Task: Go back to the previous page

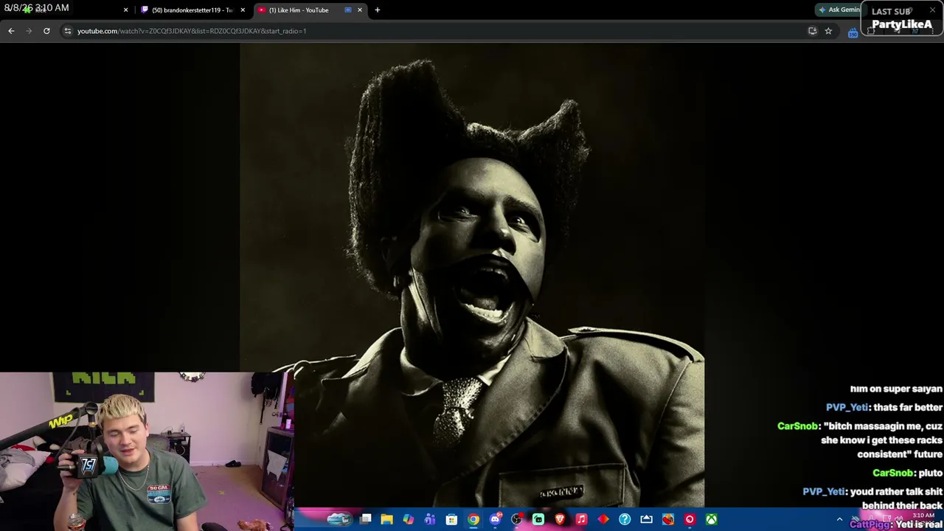Action: pyautogui.click(x=11, y=31)
